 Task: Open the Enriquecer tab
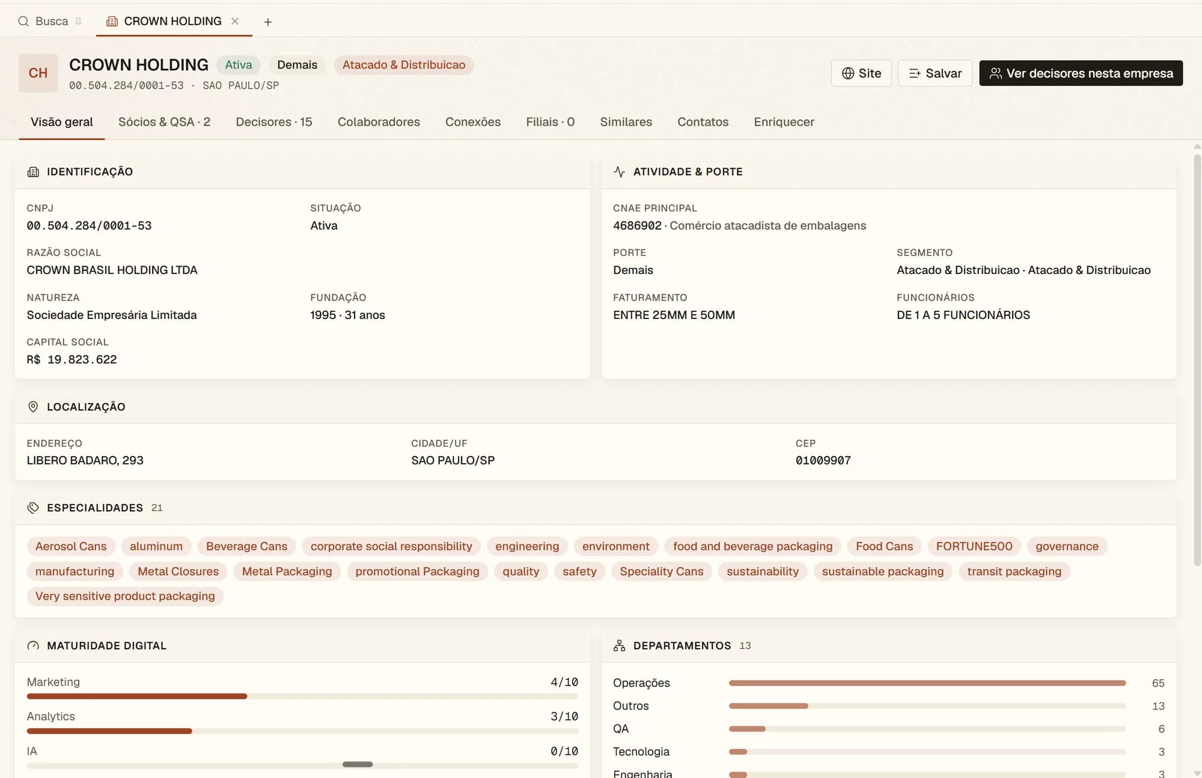click(784, 122)
